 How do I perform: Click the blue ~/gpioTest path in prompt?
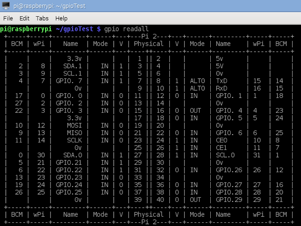(x=74, y=29)
